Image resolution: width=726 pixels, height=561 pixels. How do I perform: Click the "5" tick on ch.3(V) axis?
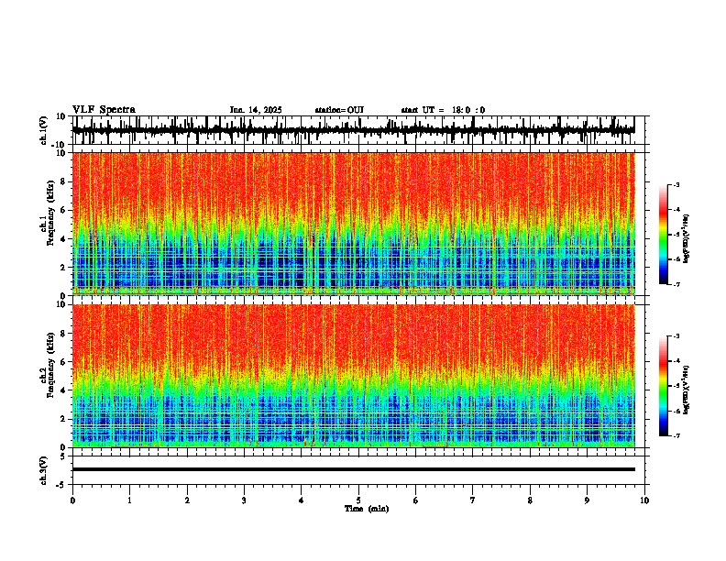coord(63,456)
